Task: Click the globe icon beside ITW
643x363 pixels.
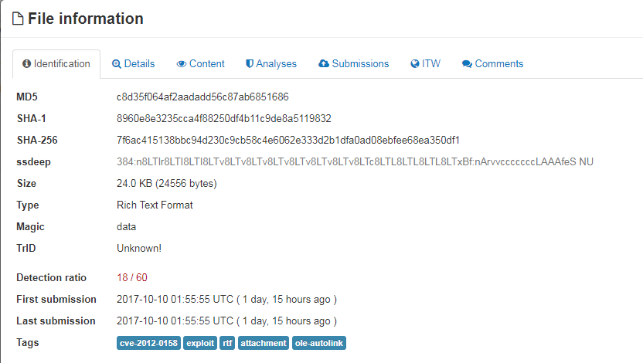Action: 415,64
